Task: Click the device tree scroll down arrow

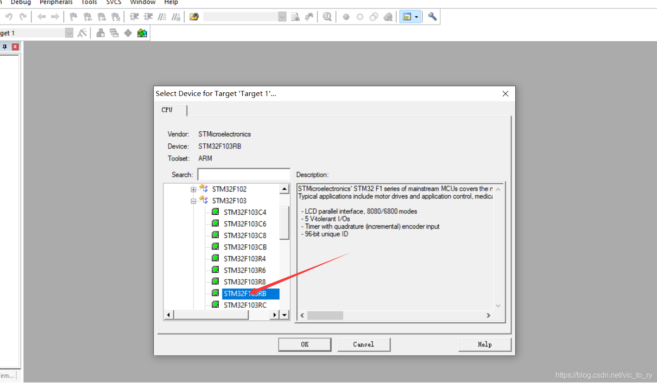Action: tap(284, 315)
